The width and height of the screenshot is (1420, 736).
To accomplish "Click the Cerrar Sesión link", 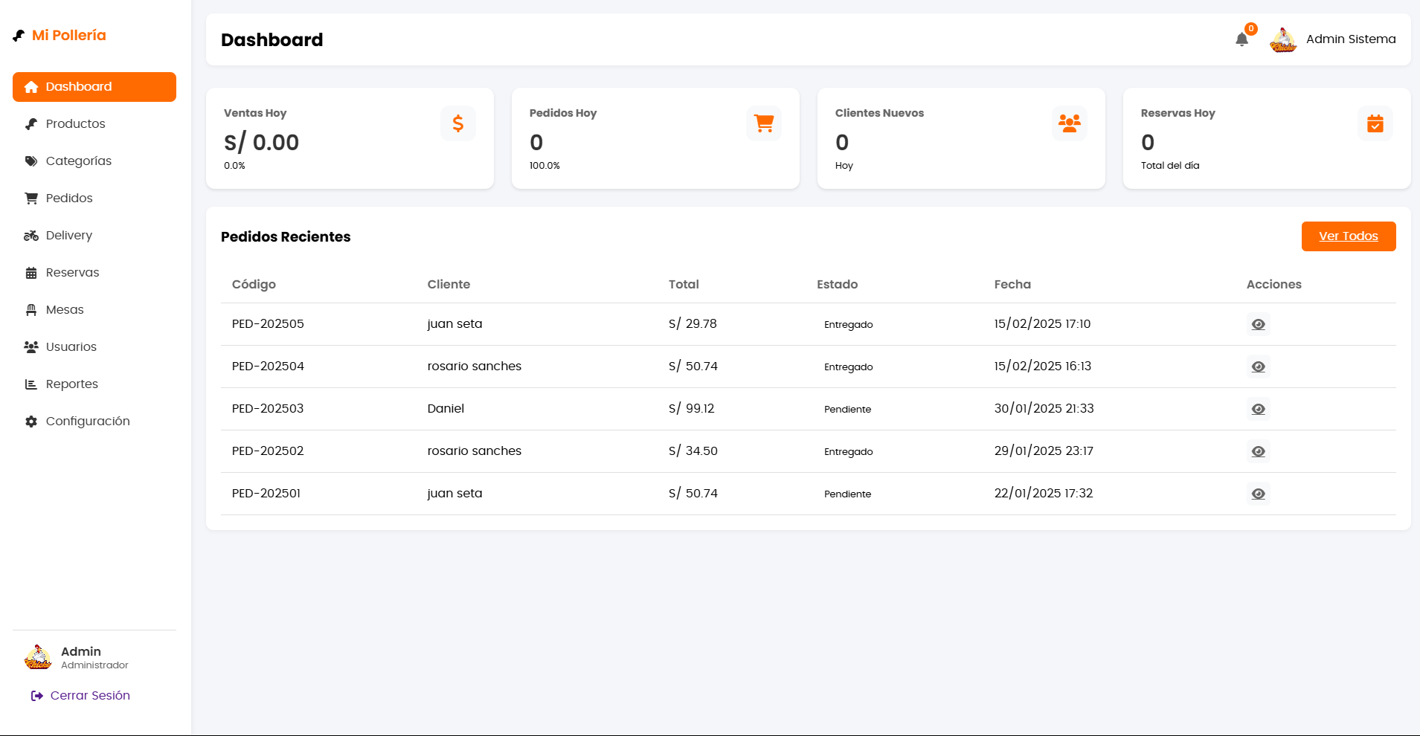I will (x=89, y=696).
